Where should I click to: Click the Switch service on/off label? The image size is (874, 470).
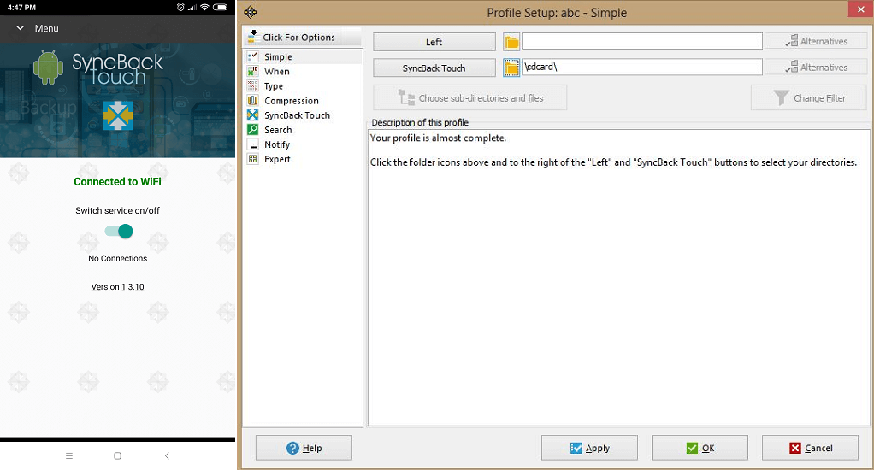[118, 210]
